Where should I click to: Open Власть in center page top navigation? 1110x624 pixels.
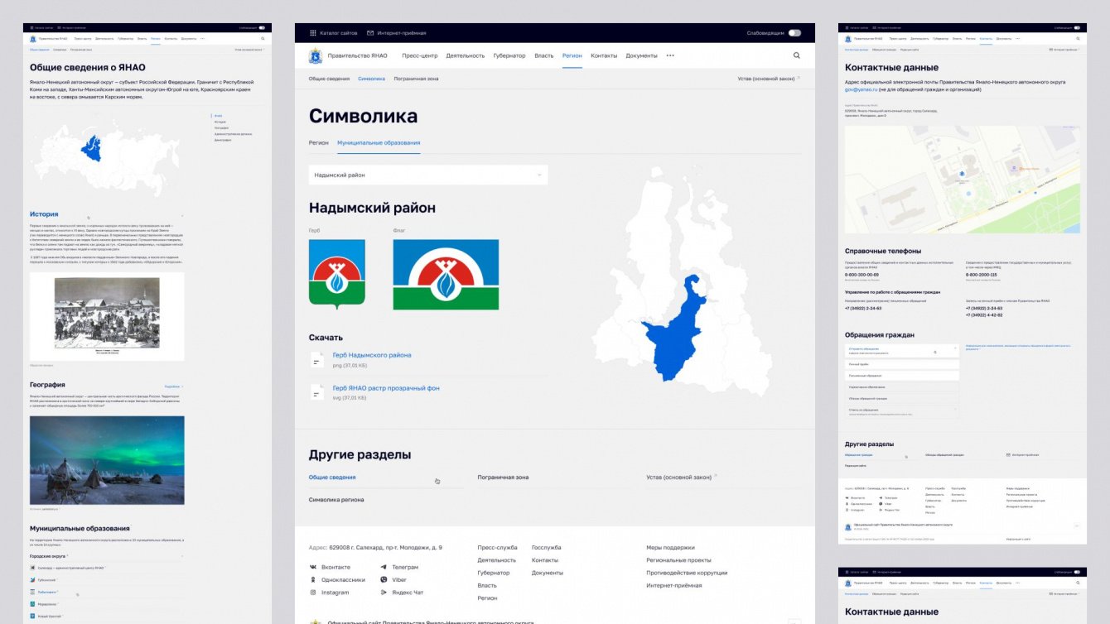544,55
